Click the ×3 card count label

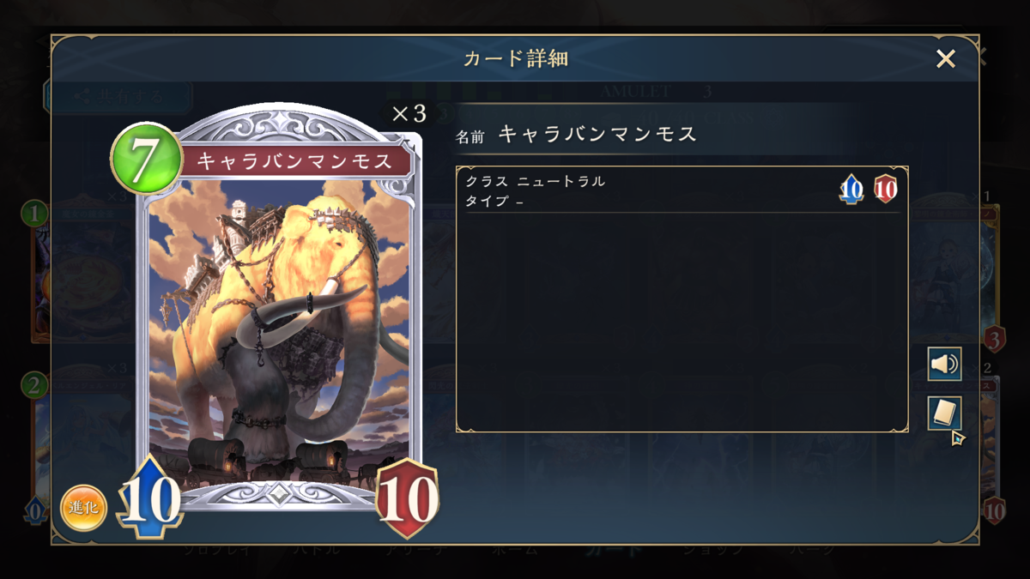click(409, 113)
